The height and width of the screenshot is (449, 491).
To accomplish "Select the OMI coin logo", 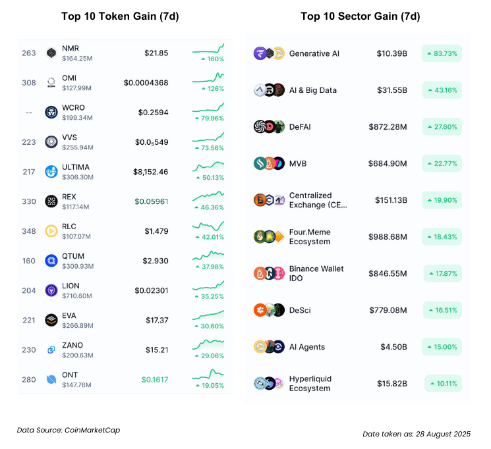I will (51, 82).
